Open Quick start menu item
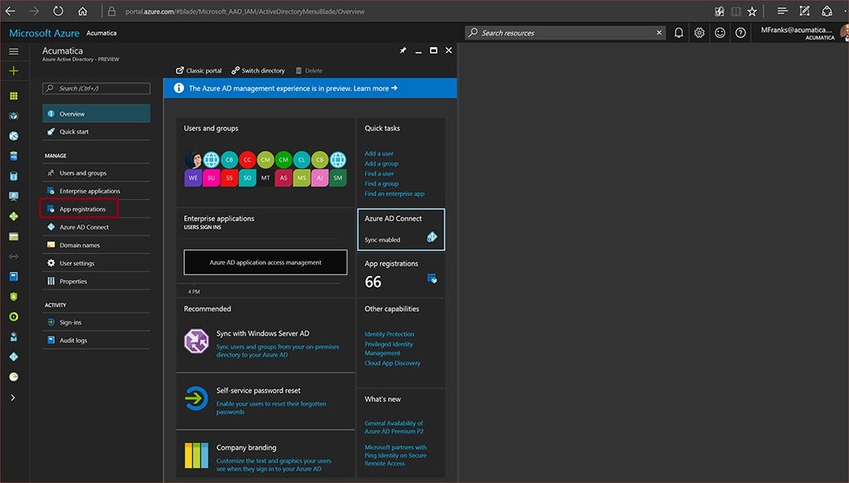 click(x=96, y=132)
